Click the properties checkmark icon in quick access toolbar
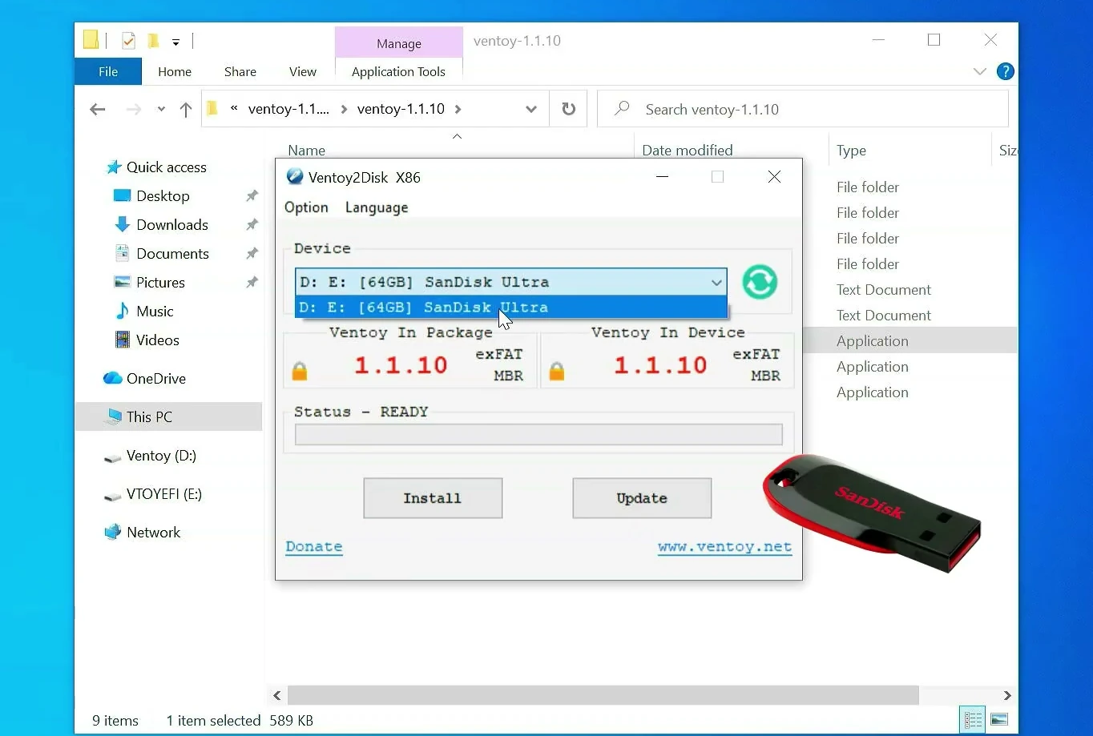 click(x=128, y=41)
